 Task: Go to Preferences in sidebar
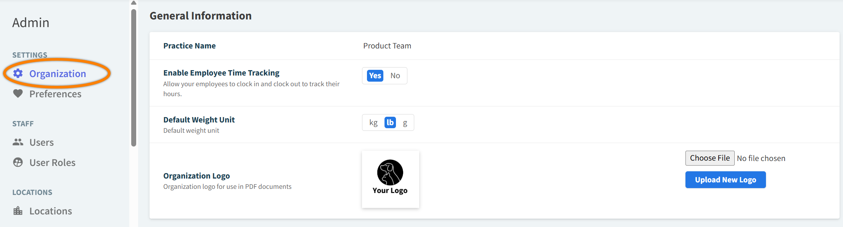click(55, 94)
